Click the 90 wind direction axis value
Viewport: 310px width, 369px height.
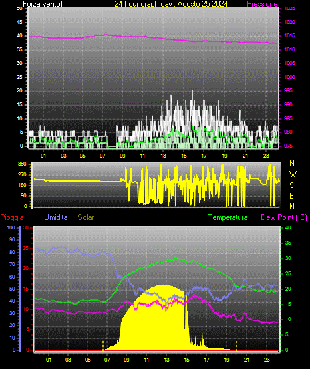click(23, 195)
